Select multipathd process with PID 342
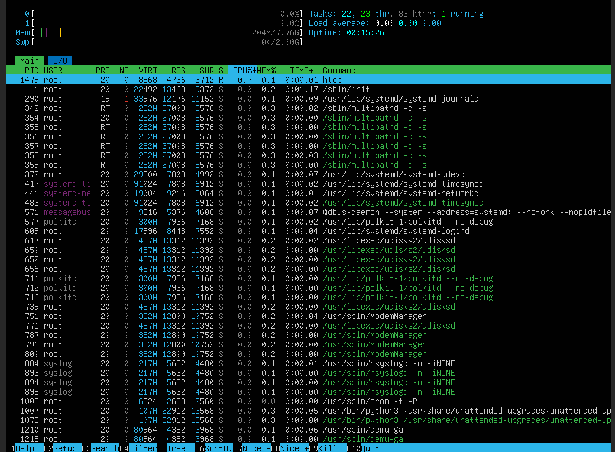This screenshot has height=452, width=615. 309,108
